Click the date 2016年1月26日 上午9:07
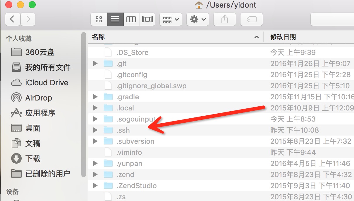 coord(310,63)
